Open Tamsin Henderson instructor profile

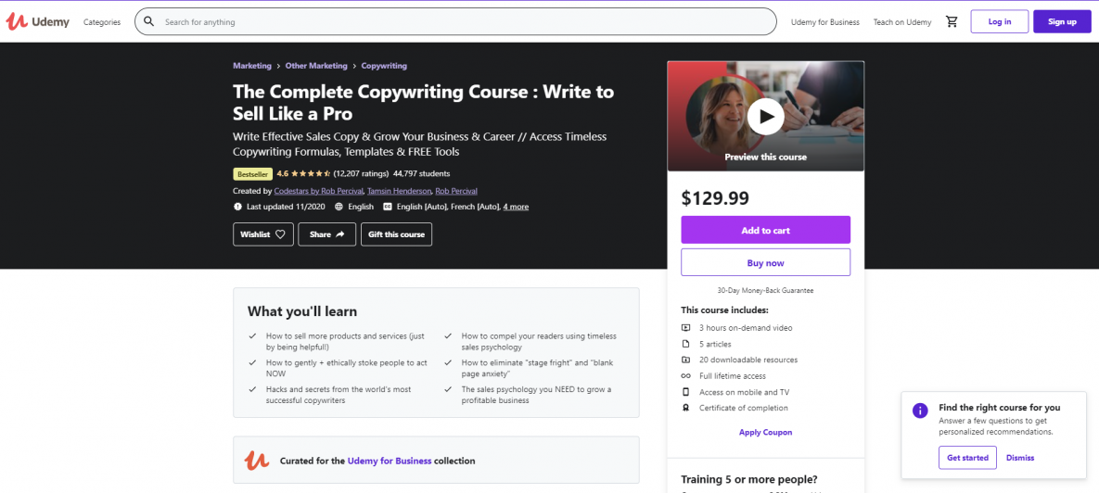399,191
